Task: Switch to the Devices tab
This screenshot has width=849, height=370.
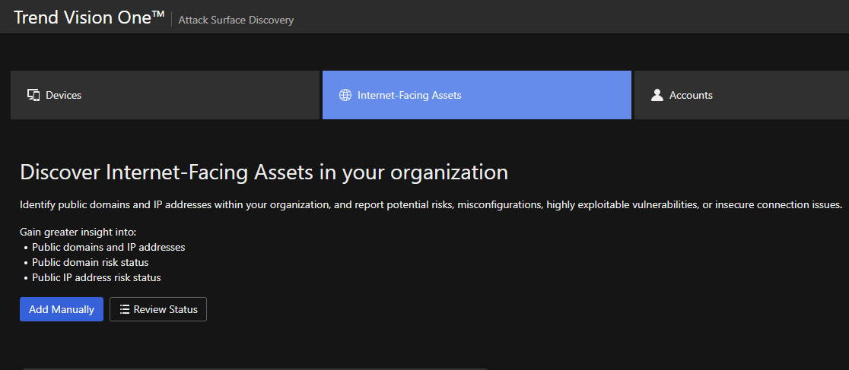Action: (x=164, y=95)
